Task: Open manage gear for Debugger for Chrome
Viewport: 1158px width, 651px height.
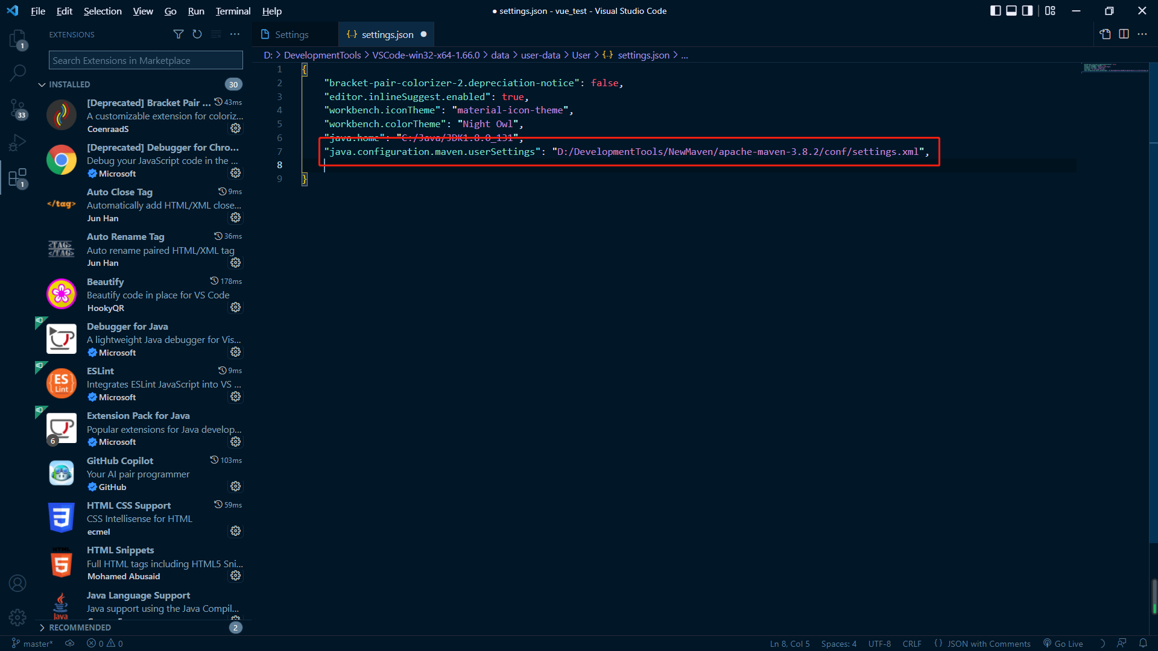Action: click(236, 173)
